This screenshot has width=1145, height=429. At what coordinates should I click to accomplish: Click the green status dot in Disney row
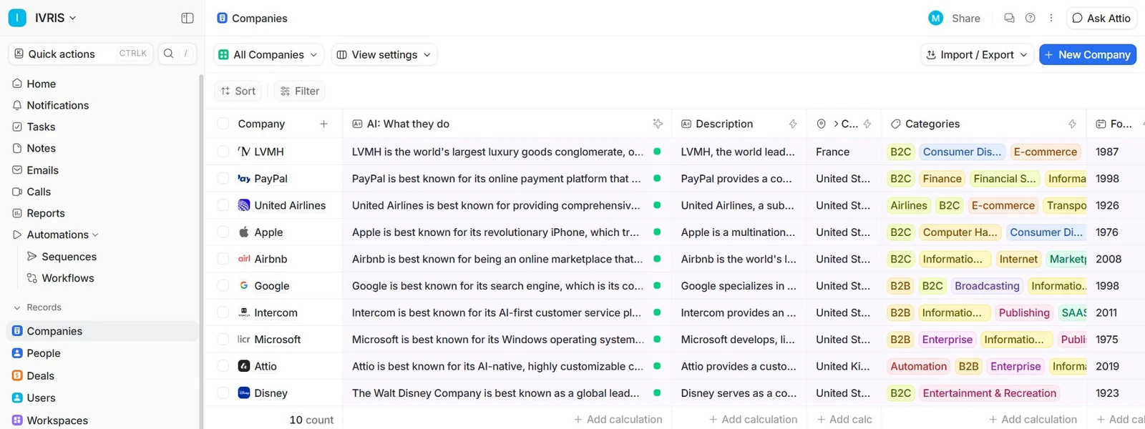tap(657, 393)
